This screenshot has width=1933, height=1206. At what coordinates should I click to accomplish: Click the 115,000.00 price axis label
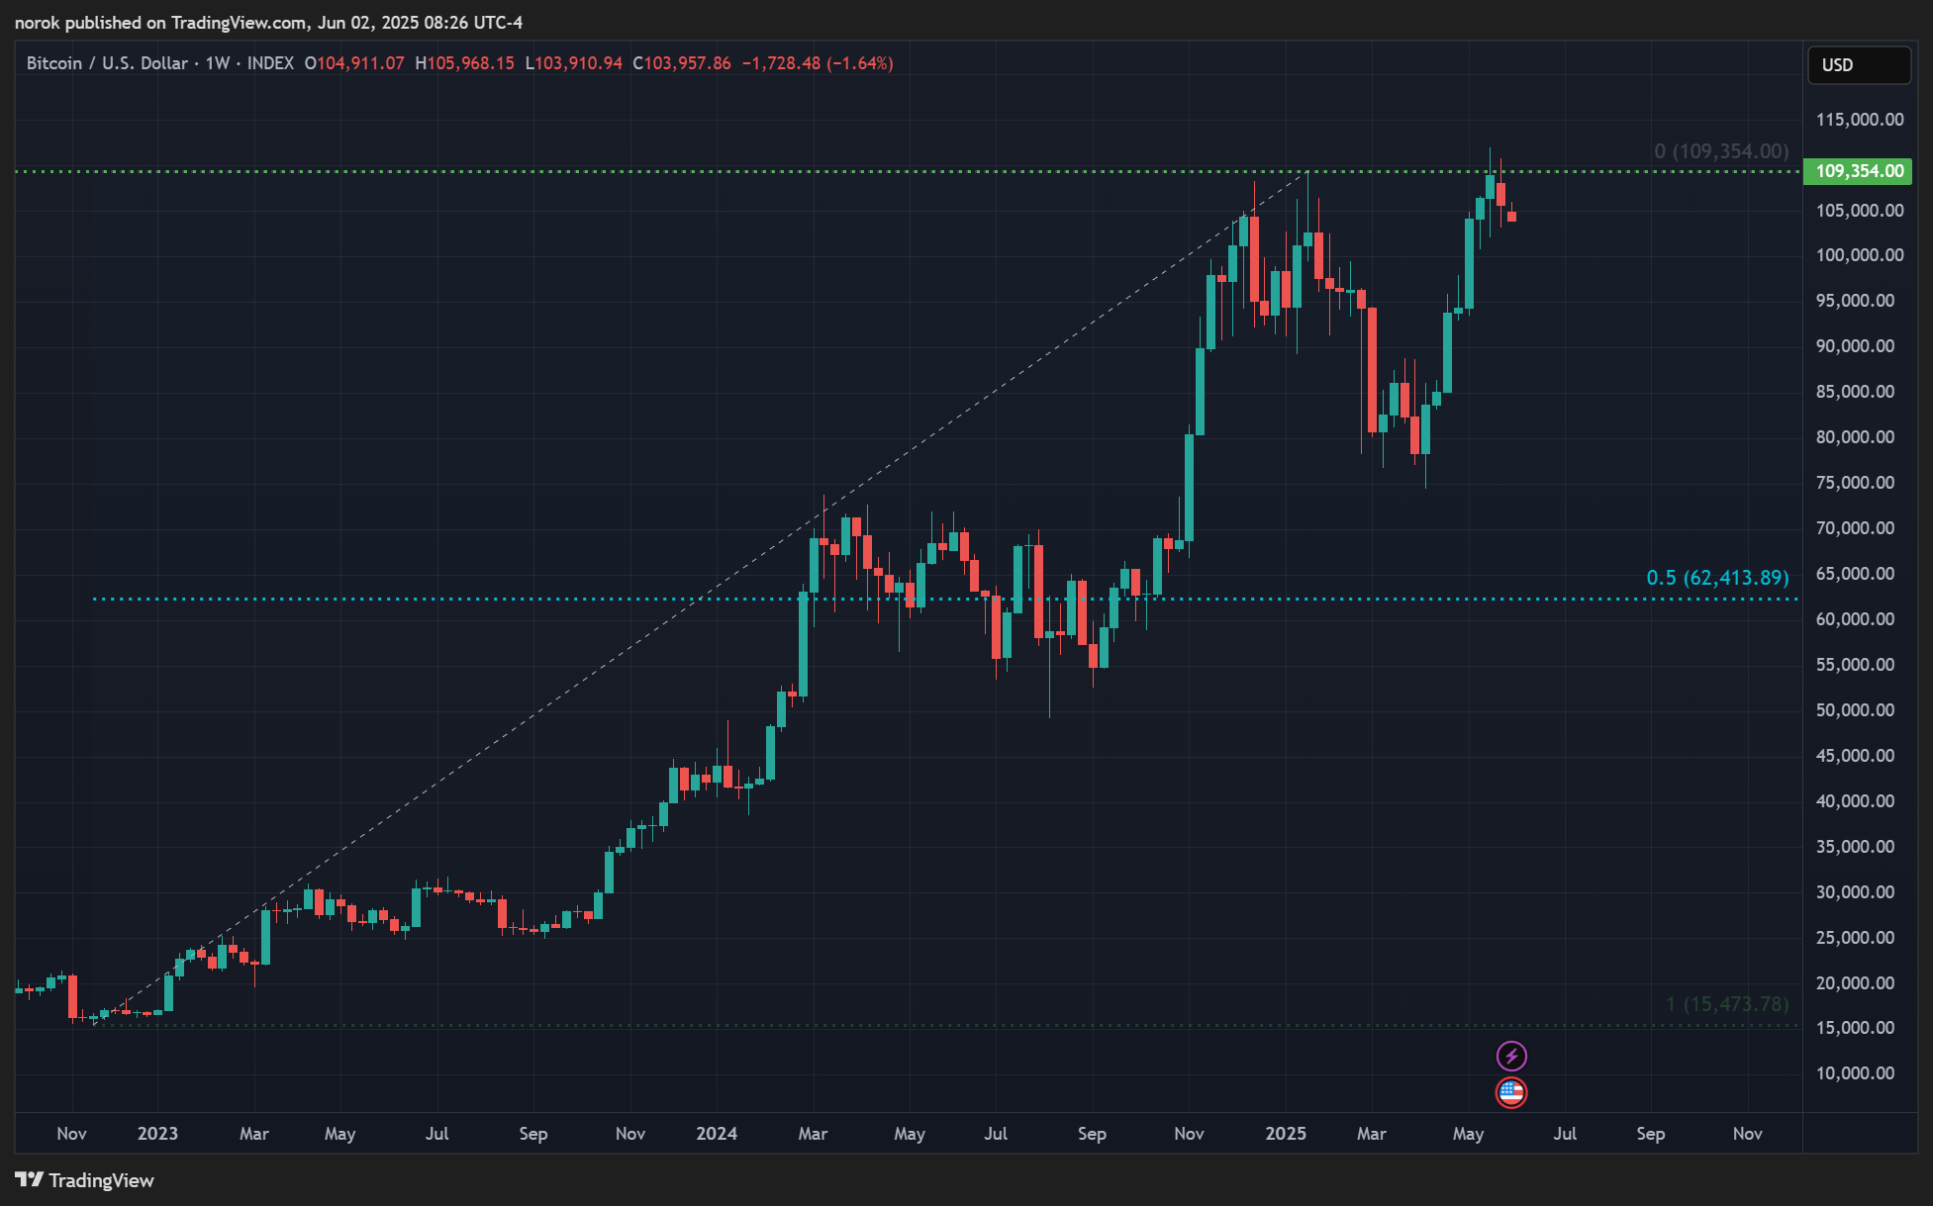[x=1859, y=120]
